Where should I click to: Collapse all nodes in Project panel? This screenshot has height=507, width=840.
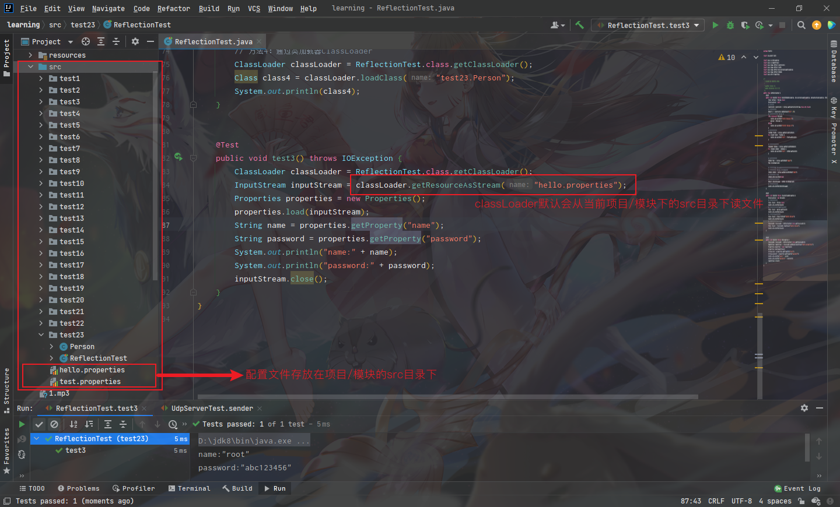click(x=116, y=41)
